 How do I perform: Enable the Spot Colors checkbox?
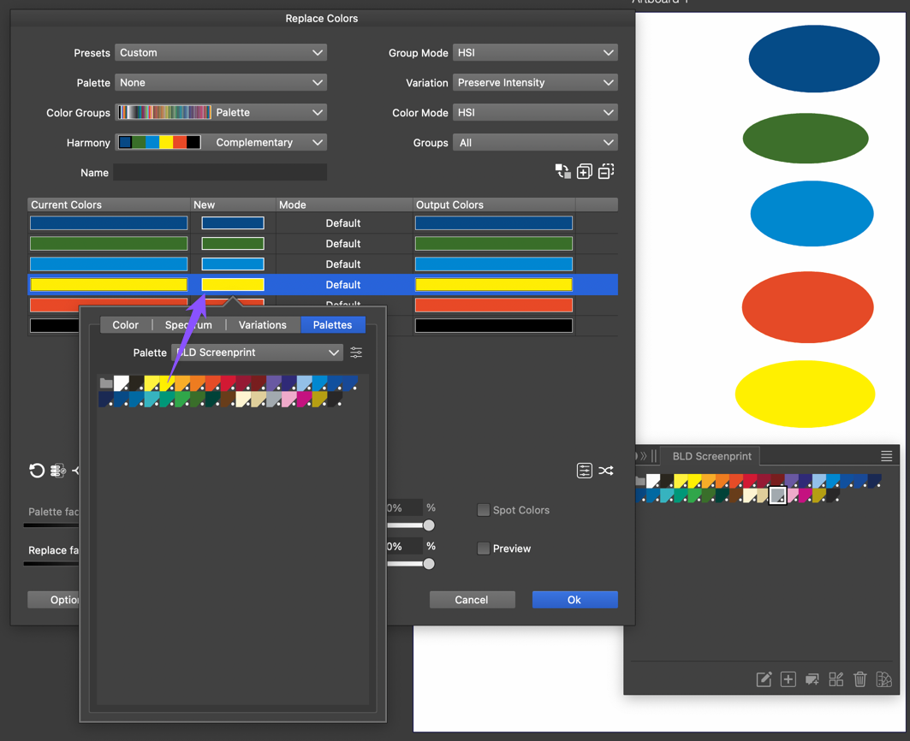(484, 510)
